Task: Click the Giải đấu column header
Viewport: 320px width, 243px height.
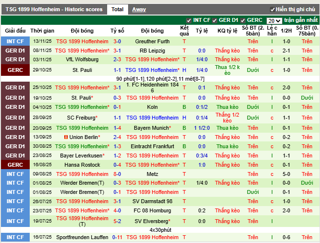Action: pos(15,31)
